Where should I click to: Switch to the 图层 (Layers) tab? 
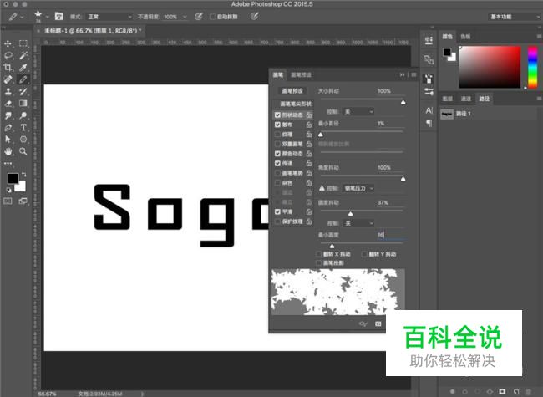(x=448, y=99)
